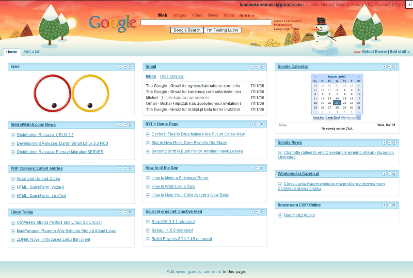
Task: Hide the Gmail inbox preview
Action: click(171, 76)
